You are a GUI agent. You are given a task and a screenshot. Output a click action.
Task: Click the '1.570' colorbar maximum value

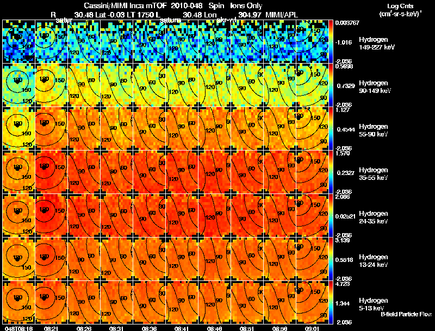pos(343,153)
